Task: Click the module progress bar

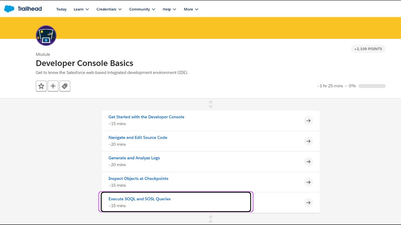Action: coord(372,86)
